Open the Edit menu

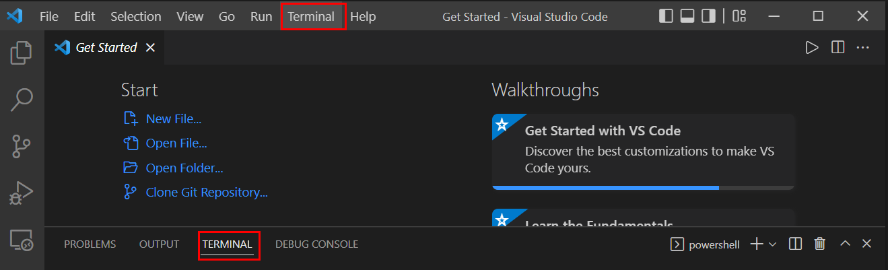85,16
